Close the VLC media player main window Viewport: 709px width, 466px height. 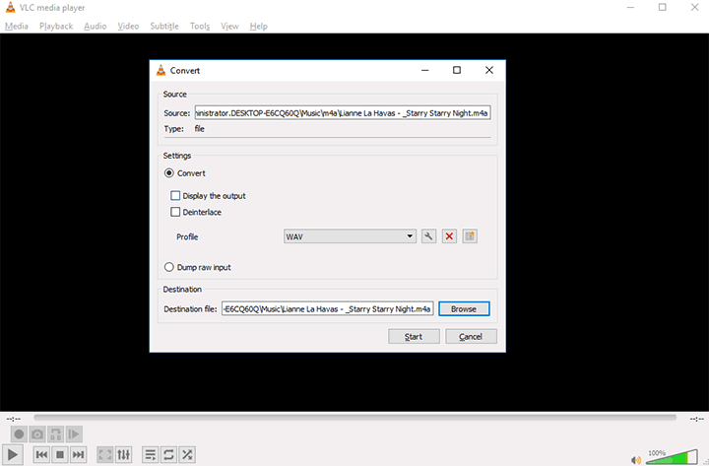tap(694, 7)
